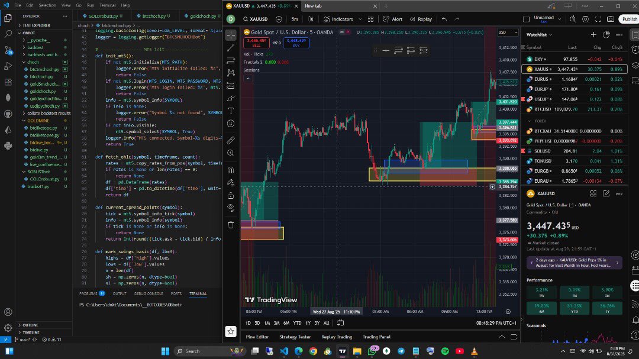Take a chart snapshot with camera icon
639x359 pixels.
pos(611,19)
